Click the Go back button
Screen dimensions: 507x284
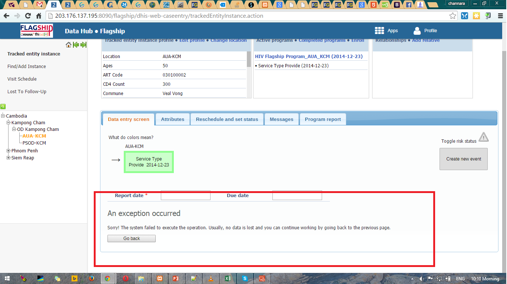[132, 239]
